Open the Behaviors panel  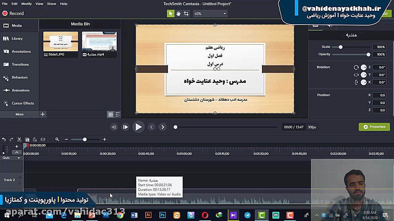pos(19,77)
